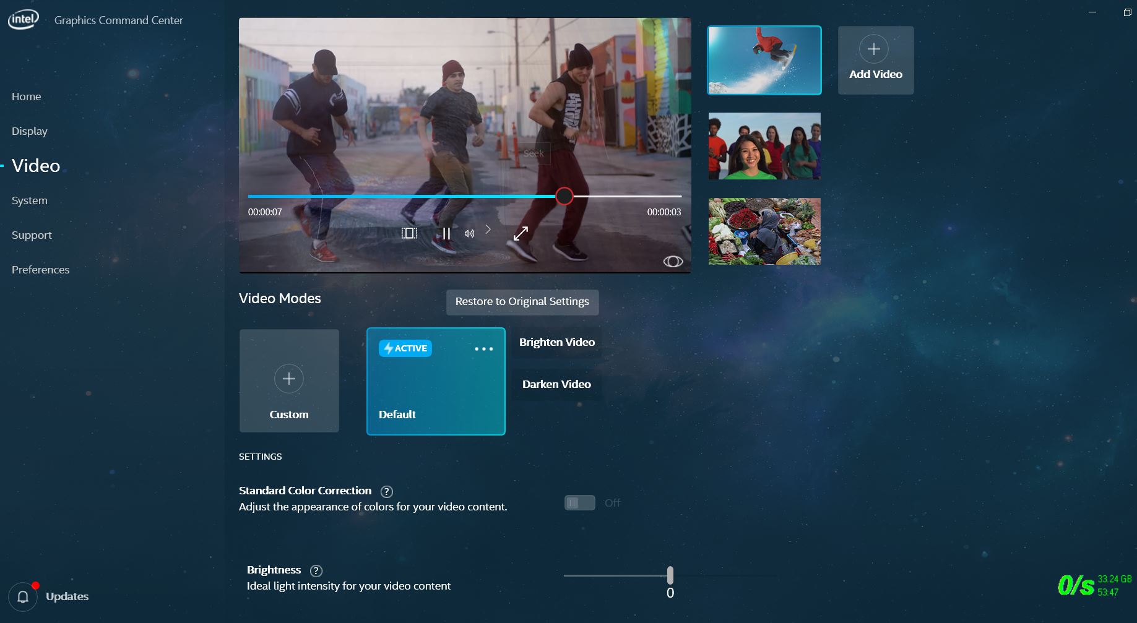Select the vegetable market video thumbnail
This screenshot has height=623, width=1137.
(764, 231)
